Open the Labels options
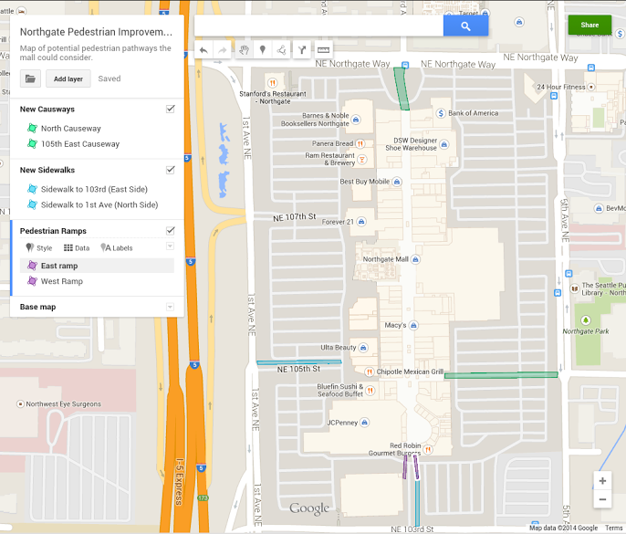 click(117, 248)
